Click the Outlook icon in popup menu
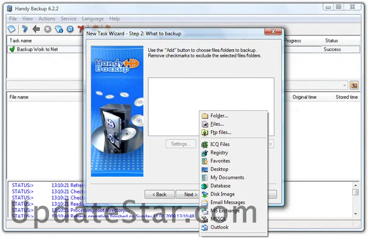 click(205, 228)
